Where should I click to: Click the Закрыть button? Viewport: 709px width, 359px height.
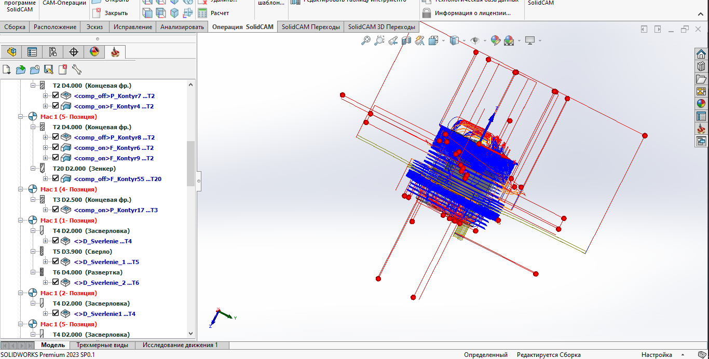[x=110, y=13]
